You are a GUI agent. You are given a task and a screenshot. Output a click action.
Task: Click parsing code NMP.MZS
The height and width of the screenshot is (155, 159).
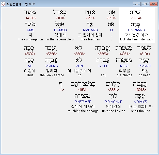point(90,30)
